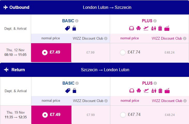
Task: Choose outbound BASIC WIZZ Discount Club £7.99 fare
Action: [90, 53]
